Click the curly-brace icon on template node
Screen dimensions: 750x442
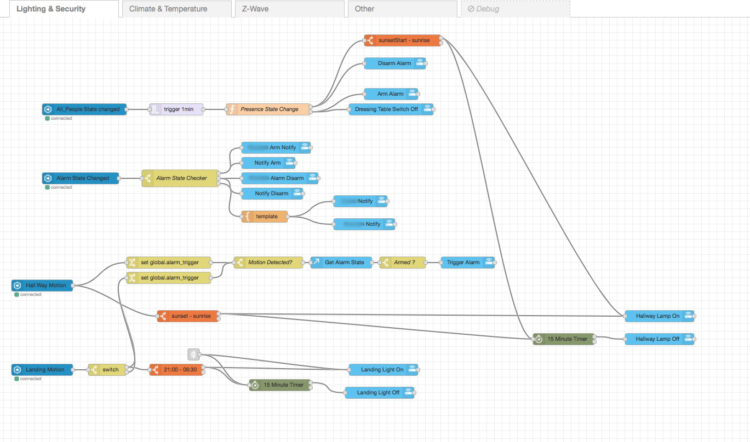248,217
